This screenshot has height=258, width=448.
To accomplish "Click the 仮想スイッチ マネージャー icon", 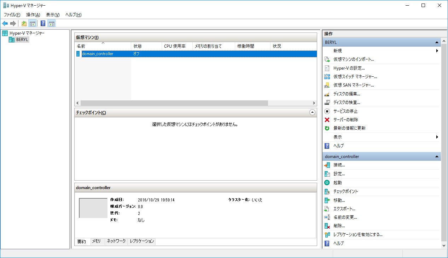I will click(x=327, y=76).
